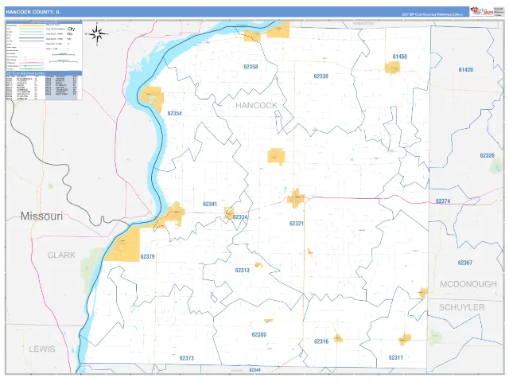This screenshot has height=382, width=509.
Task: Select the ZIP code label 62334
Action: tap(240, 217)
